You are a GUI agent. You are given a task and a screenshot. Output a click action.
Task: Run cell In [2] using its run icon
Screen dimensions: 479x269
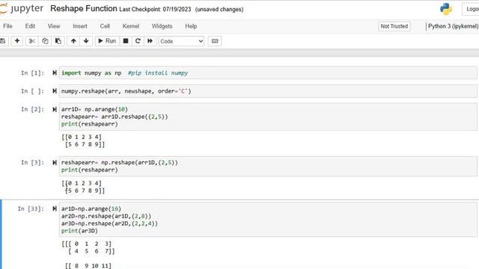point(55,109)
